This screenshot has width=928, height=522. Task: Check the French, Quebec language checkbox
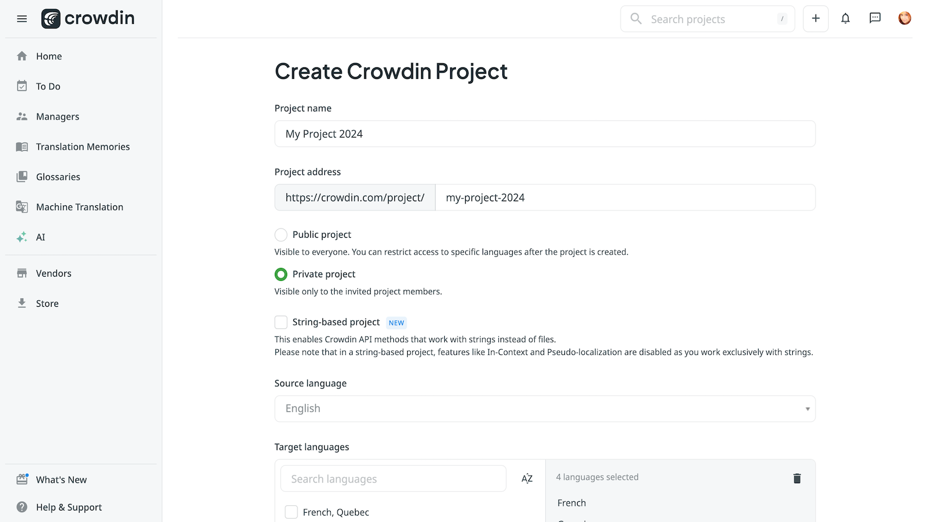(291, 512)
